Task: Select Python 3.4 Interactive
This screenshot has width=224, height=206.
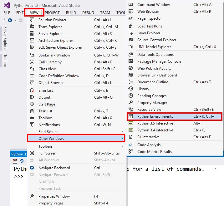Action: [174, 130]
